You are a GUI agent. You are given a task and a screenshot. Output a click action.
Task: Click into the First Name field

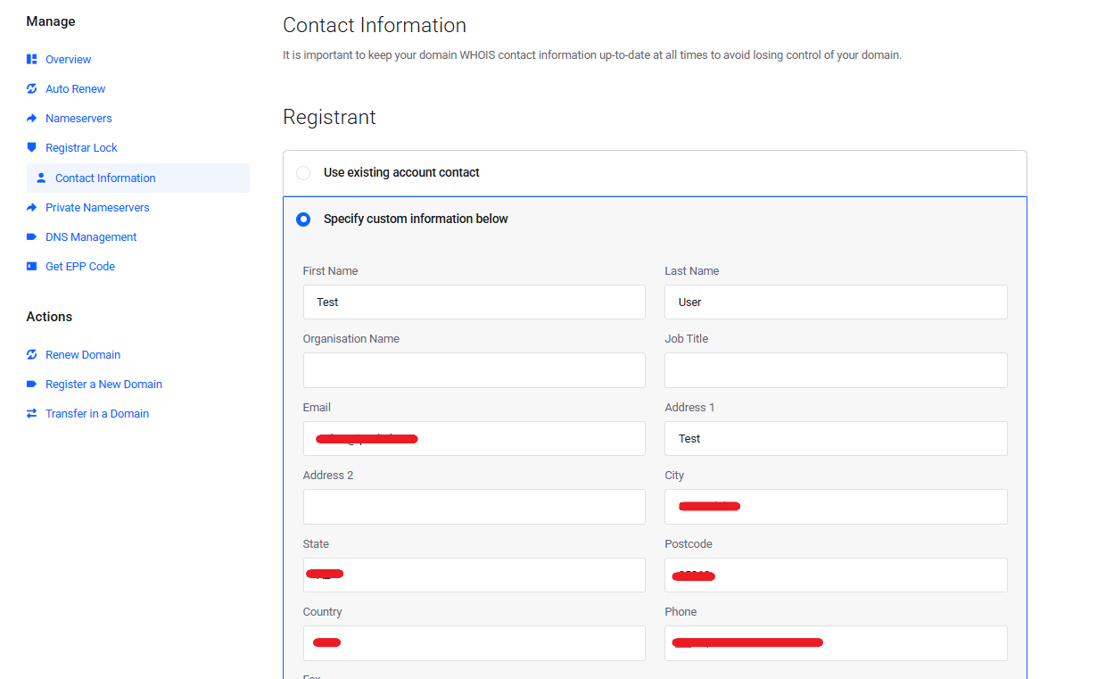click(474, 302)
